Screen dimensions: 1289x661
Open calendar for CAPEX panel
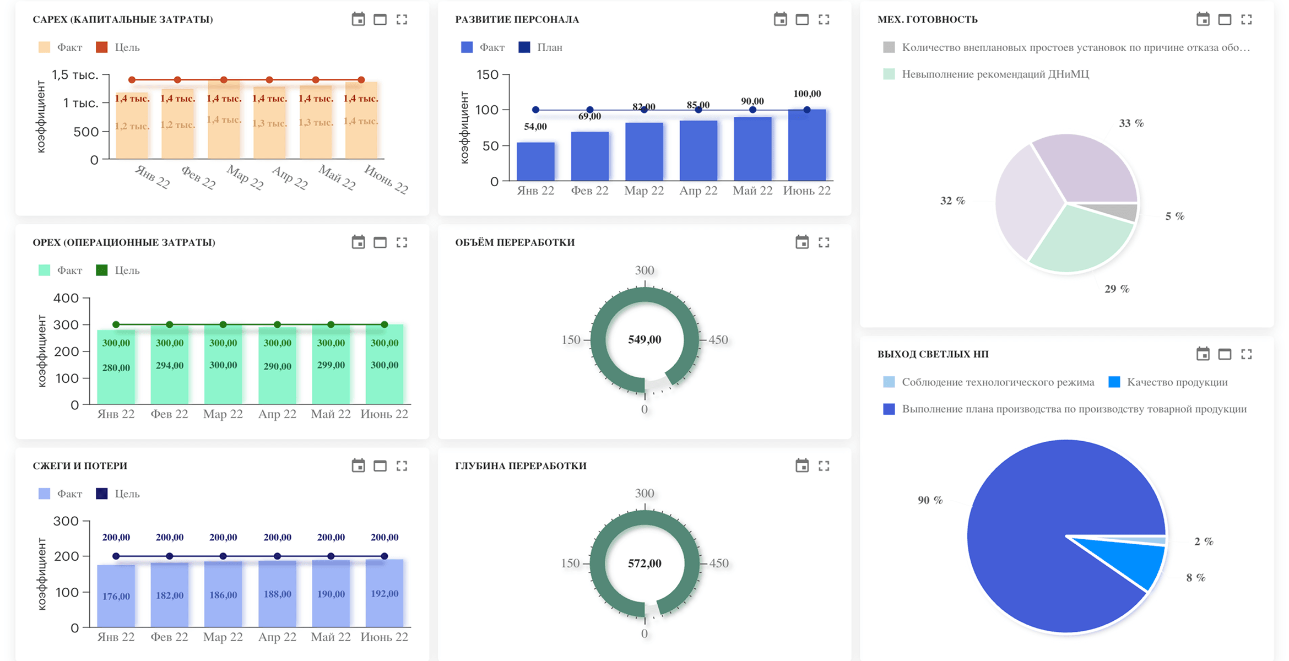[358, 19]
